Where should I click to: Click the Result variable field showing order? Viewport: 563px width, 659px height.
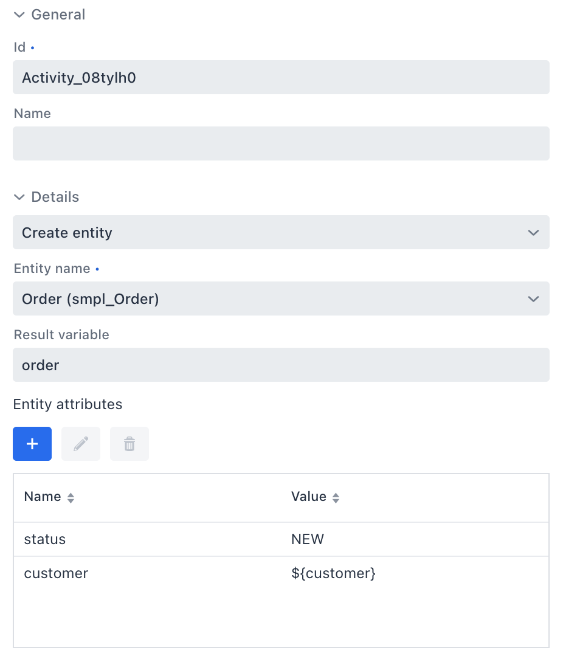coord(281,365)
